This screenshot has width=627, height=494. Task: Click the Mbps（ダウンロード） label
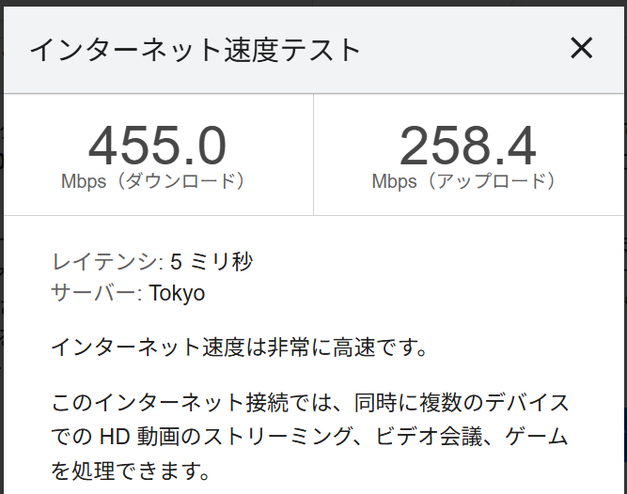coord(157,181)
